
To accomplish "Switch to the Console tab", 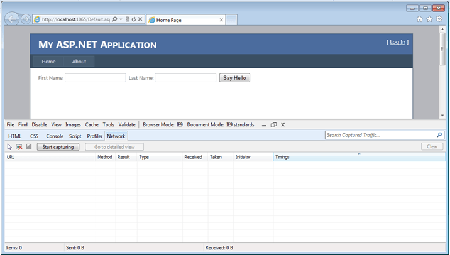I will coord(55,136).
